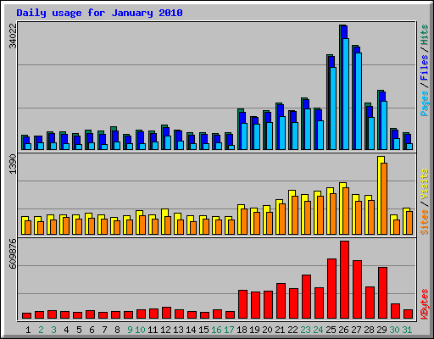434x339 pixels.
Task: Click the Files legend label
Action: (x=425, y=67)
